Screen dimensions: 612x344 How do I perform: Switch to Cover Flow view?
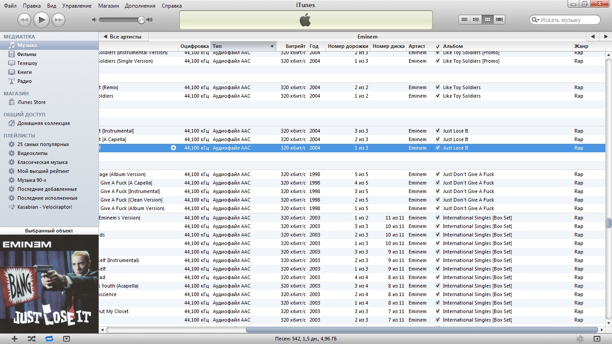point(500,20)
